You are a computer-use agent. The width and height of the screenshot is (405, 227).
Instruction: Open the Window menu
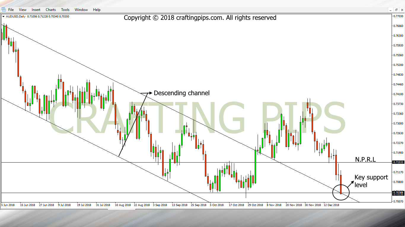click(81, 10)
